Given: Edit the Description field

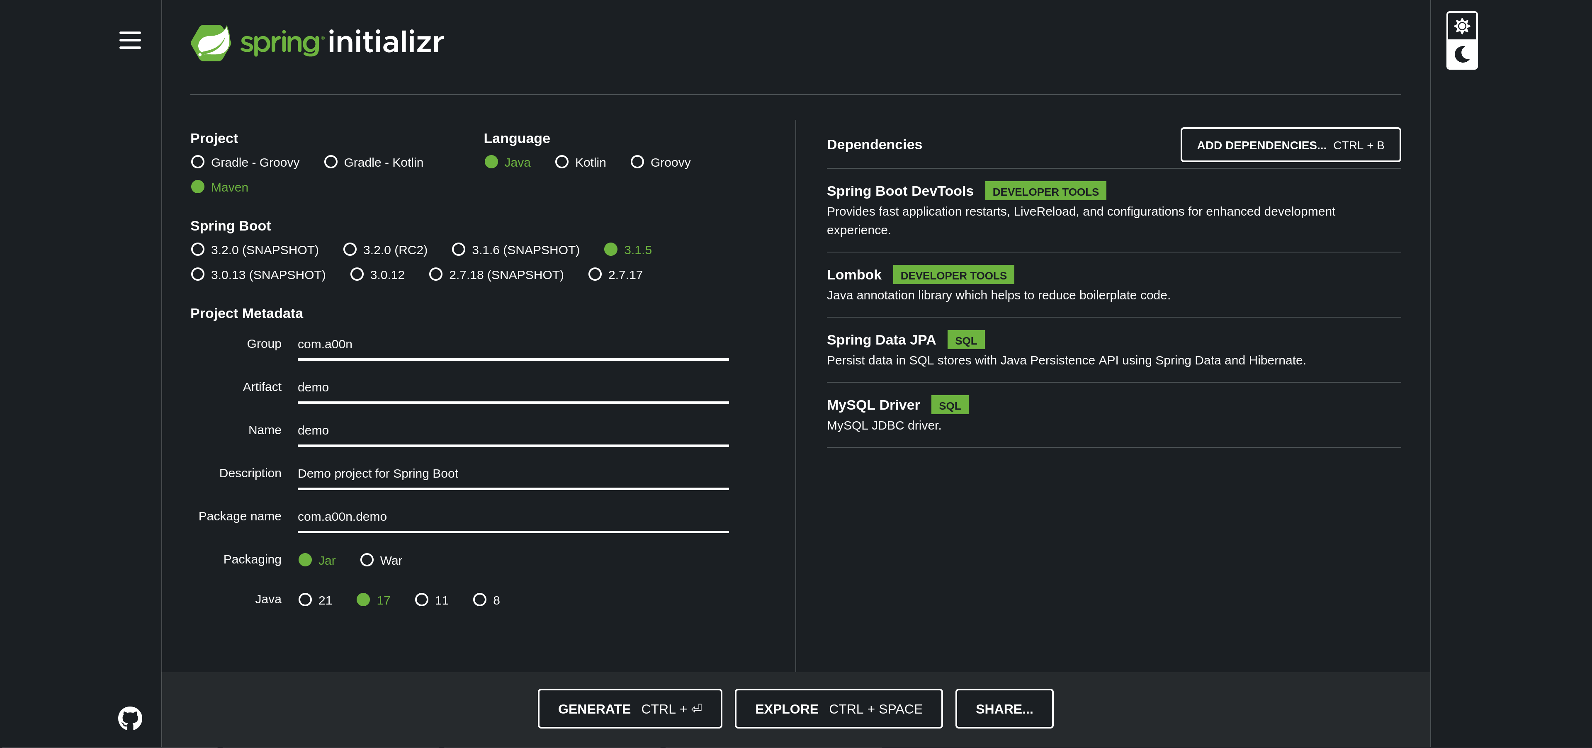Looking at the screenshot, I should [513, 474].
